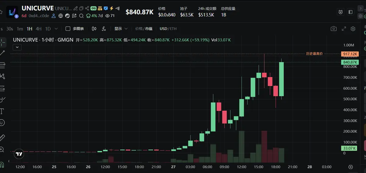The height and width of the screenshot is (173, 366).
Task: Click the yellow lightning bolt icon
Action: click(x=112, y=9)
